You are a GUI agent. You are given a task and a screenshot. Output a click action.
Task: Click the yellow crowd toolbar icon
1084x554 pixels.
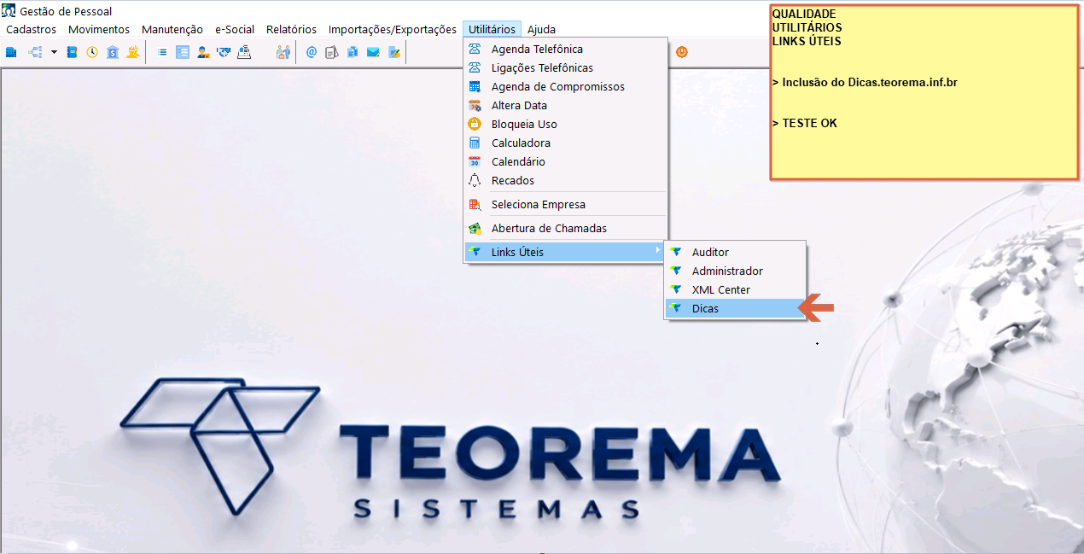(x=132, y=52)
